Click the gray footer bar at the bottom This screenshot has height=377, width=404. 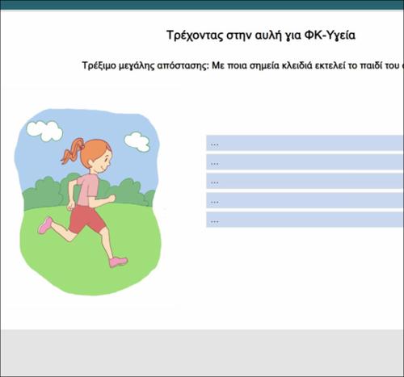pos(202,353)
